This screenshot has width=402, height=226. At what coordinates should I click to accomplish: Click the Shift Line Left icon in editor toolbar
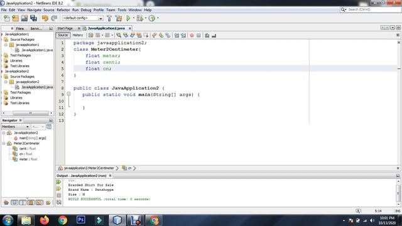(x=177, y=35)
